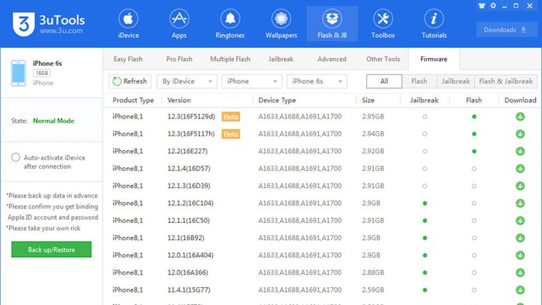Open the By iDevice dropdown
Image resolution: width=542 pixels, height=305 pixels.
click(x=187, y=81)
